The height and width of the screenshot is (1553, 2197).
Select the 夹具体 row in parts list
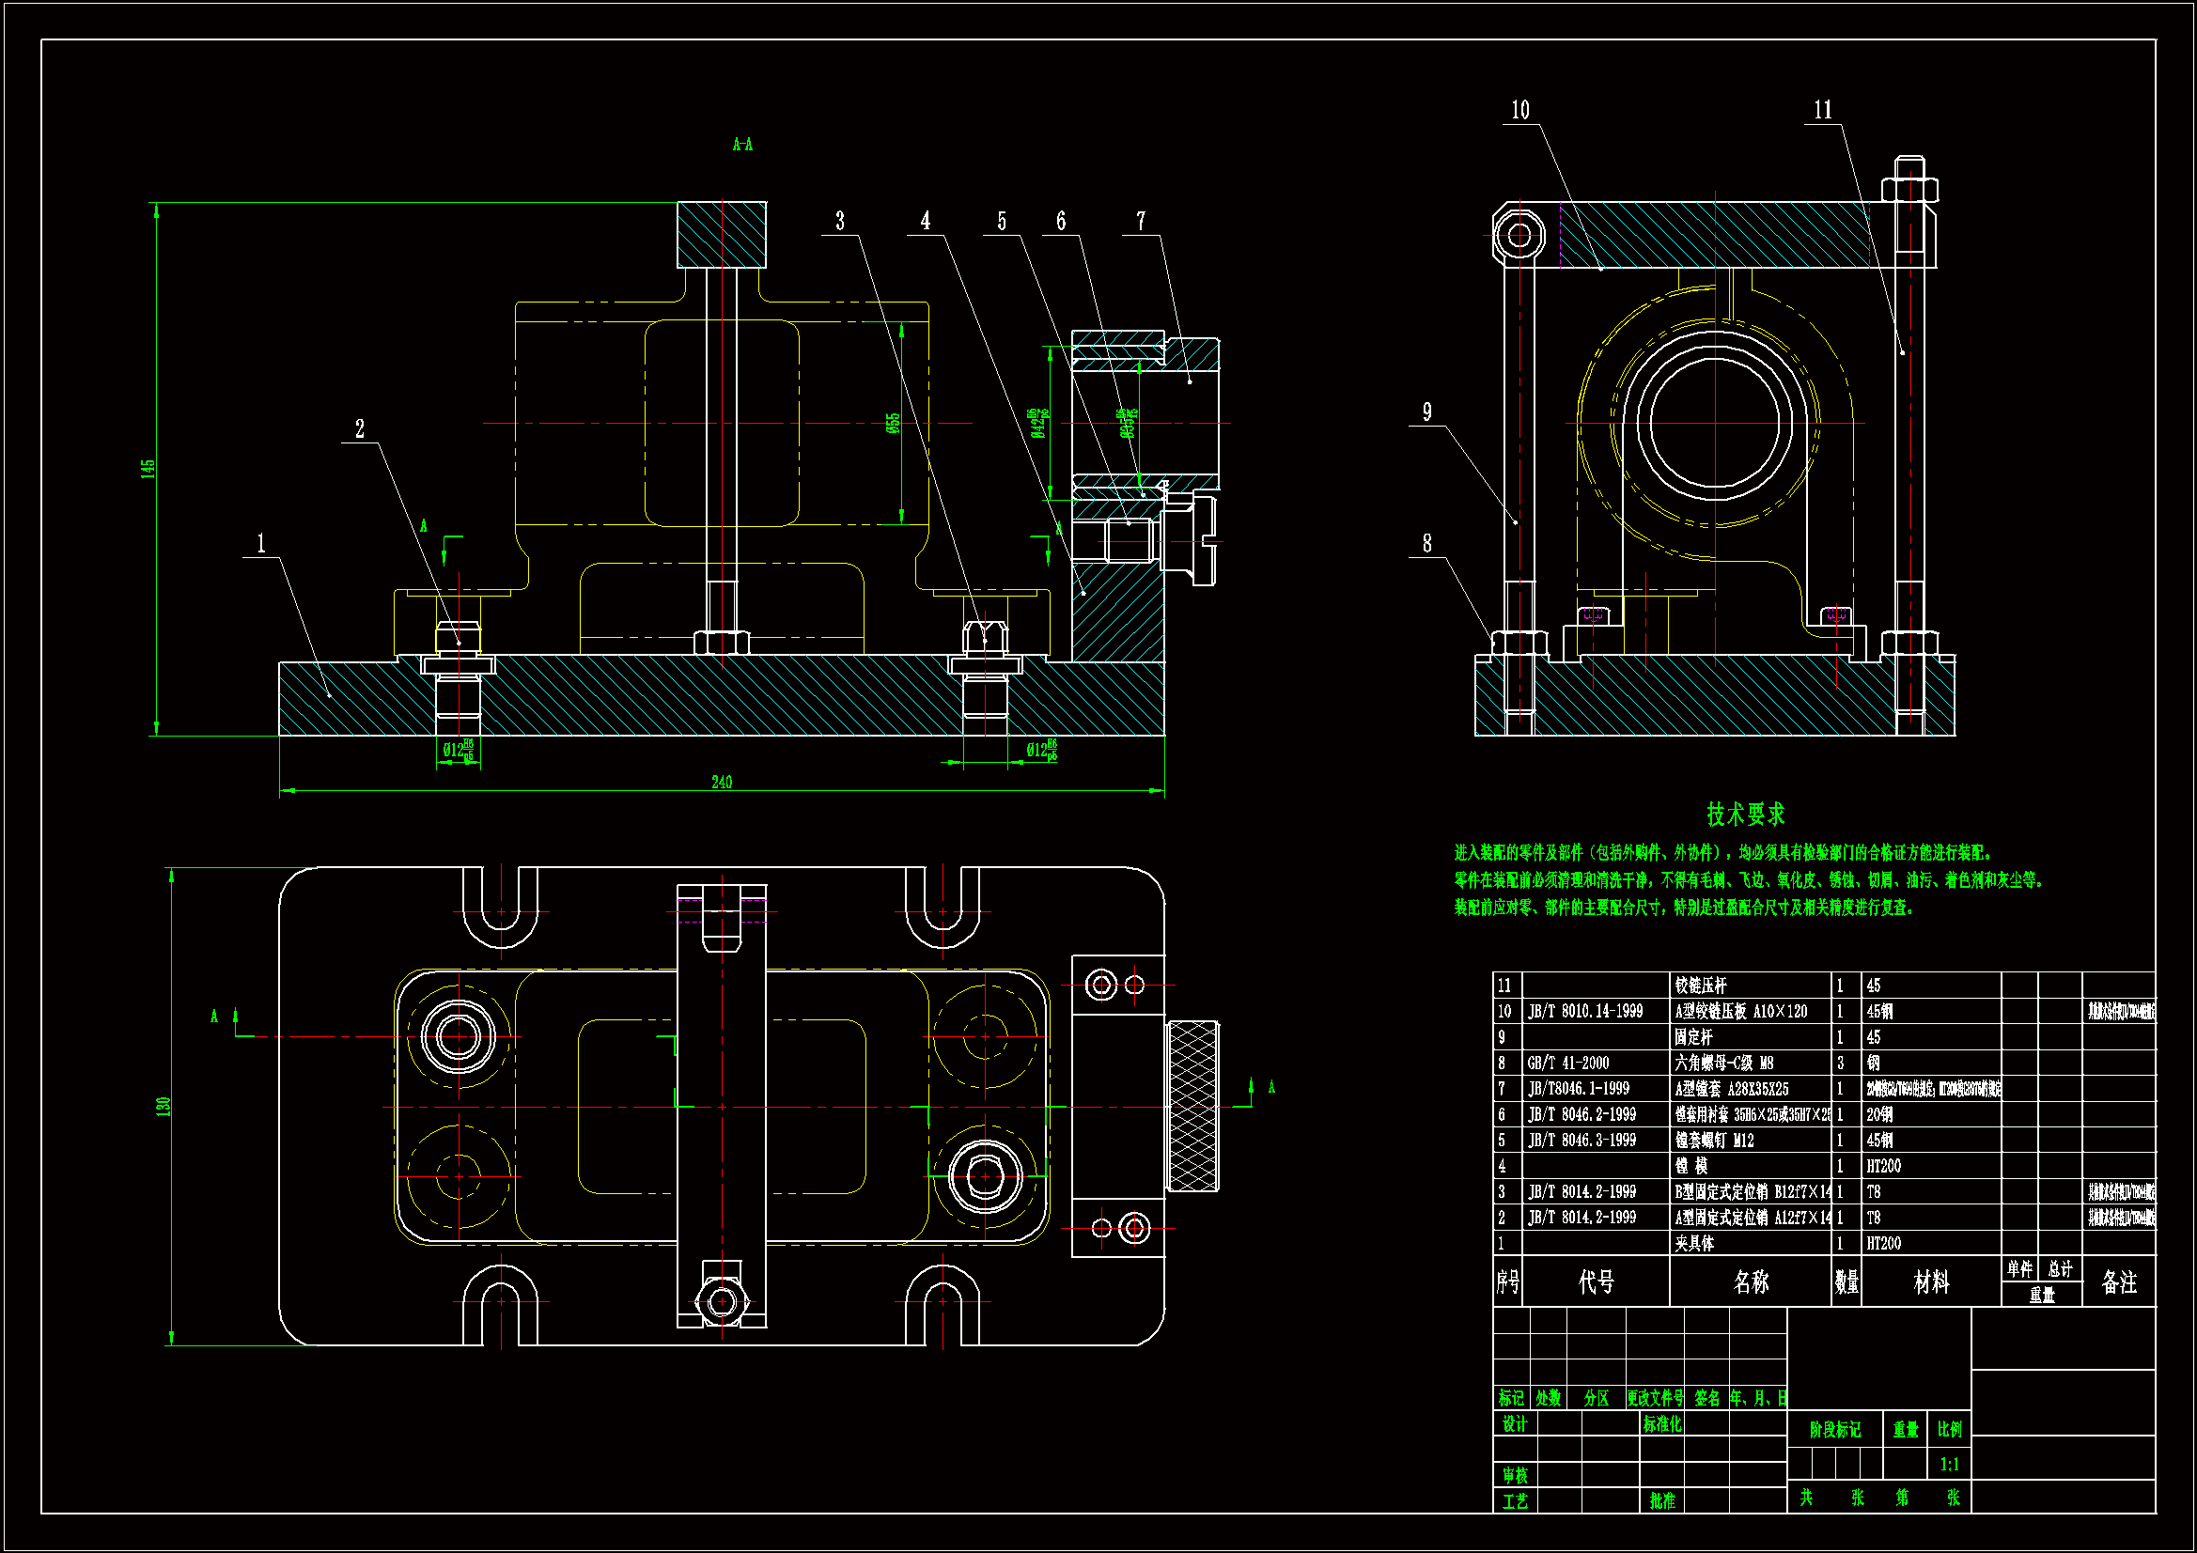pyautogui.click(x=1694, y=1243)
